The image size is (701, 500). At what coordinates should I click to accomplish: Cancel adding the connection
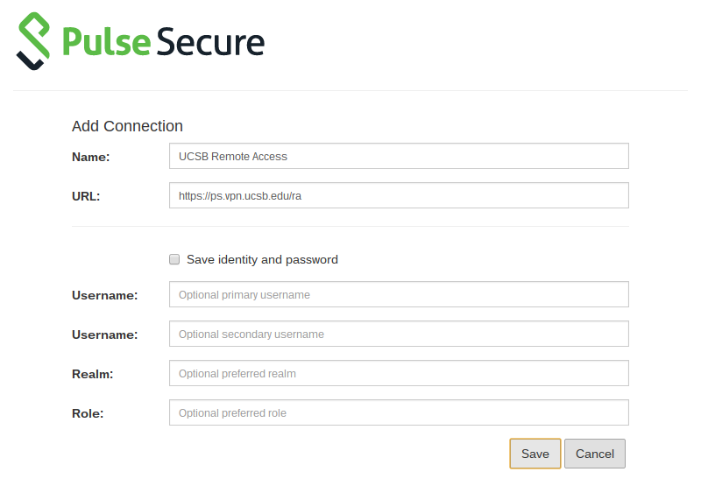595,454
